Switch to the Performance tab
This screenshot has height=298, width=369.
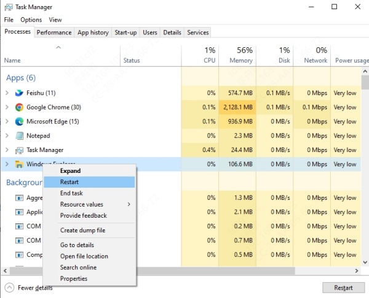[54, 32]
